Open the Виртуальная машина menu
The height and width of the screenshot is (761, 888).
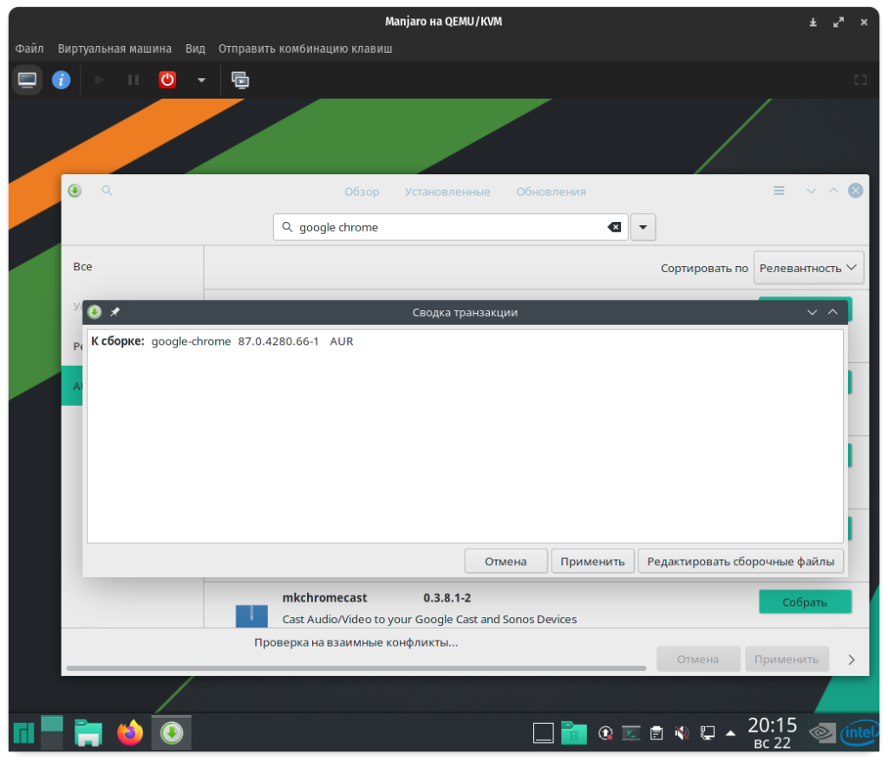tap(114, 49)
